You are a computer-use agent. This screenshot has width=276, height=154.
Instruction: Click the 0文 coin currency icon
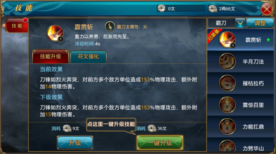click(x=161, y=8)
